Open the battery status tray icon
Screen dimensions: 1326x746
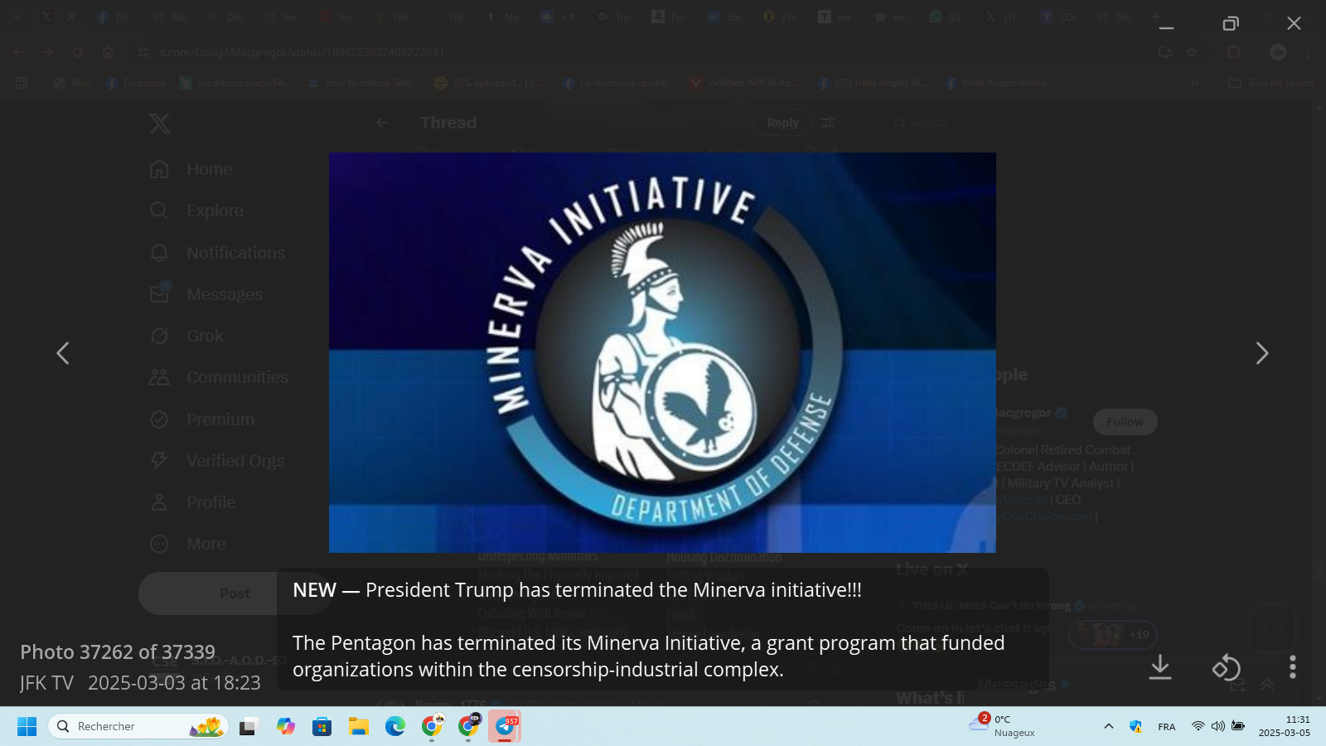tap(1238, 726)
